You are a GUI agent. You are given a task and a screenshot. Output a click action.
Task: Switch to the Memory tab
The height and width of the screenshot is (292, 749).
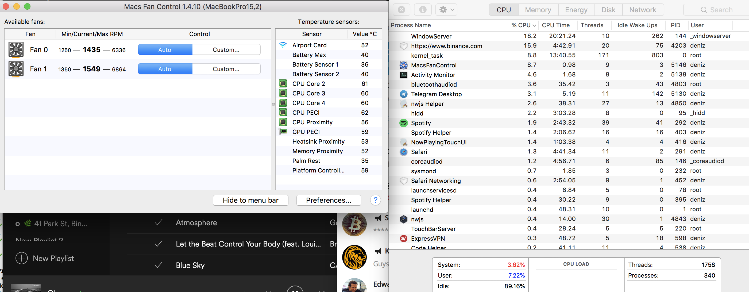(x=538, y=10)
